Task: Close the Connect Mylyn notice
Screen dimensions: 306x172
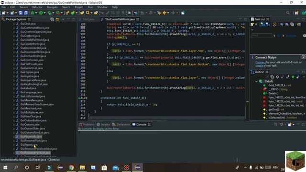Action: point(303,57)
